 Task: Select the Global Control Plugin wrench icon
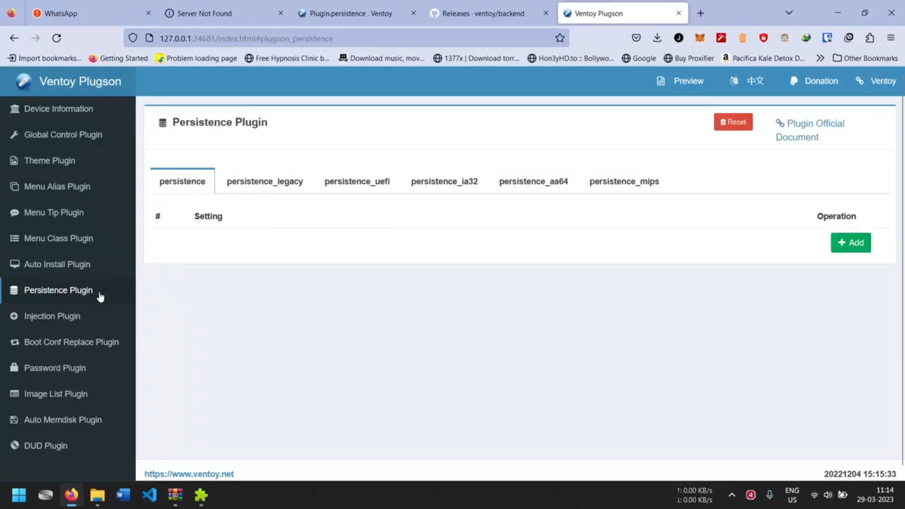(x=15, y=134)
